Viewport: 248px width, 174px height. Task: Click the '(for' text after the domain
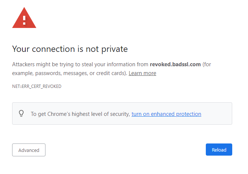click(207, 64)
